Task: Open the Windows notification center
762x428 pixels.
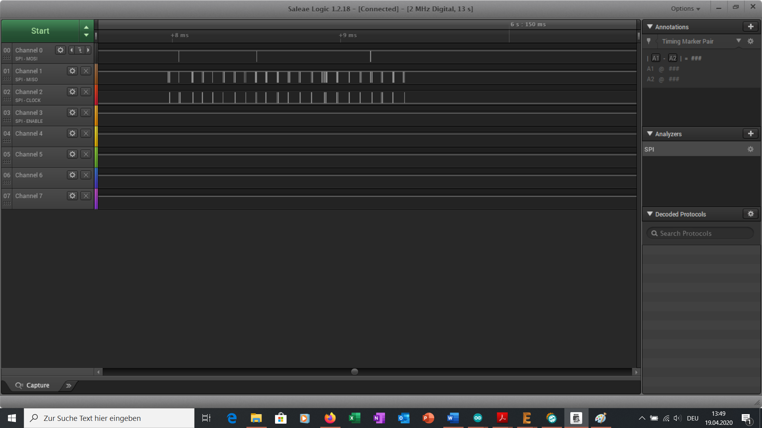Action: [x=746, y=418]
